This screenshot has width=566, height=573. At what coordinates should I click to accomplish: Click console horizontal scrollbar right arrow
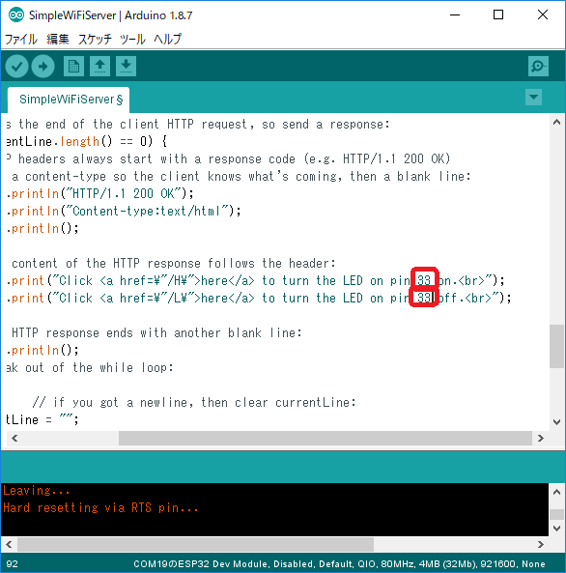click(541, 545)
